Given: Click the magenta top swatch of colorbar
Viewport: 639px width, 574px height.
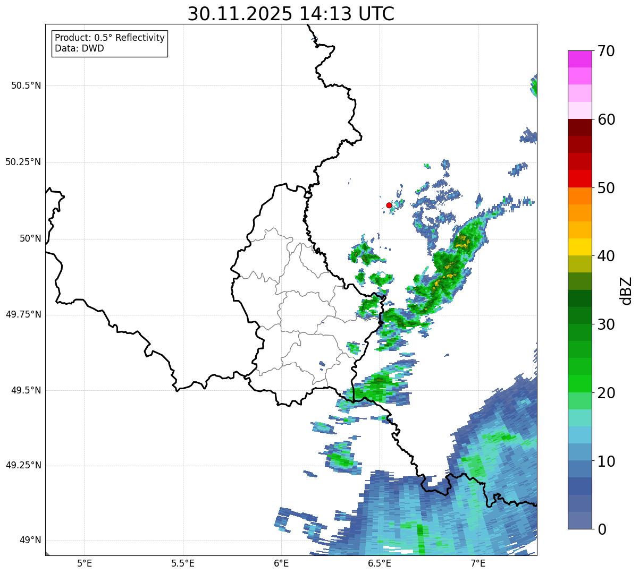Looking at the screenshot, I should [x=579, y=59].
